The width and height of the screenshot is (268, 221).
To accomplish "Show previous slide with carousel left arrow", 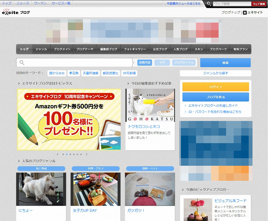I will tap(58, 154).
